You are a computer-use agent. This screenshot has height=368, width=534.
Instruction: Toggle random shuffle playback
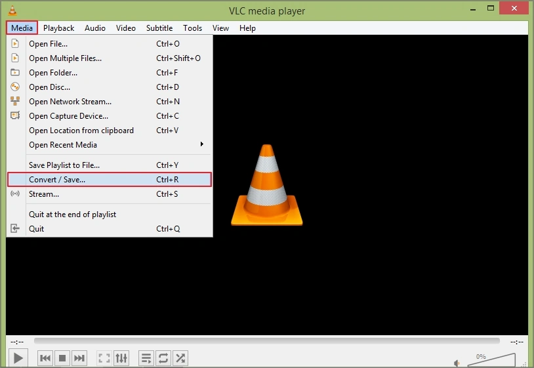point(180,358)
